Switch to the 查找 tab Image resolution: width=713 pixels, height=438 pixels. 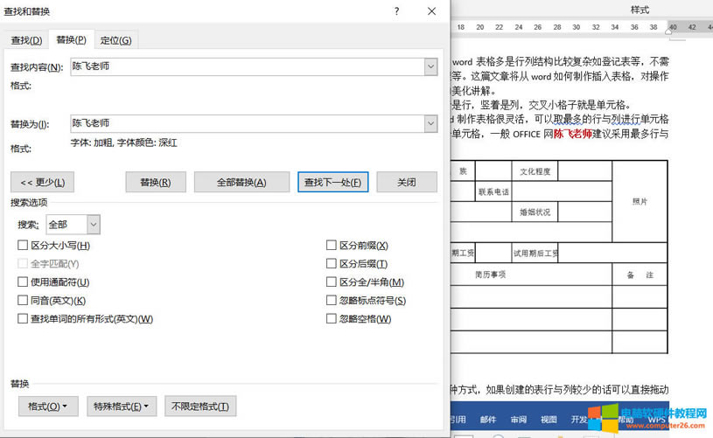tap(25, 40)
